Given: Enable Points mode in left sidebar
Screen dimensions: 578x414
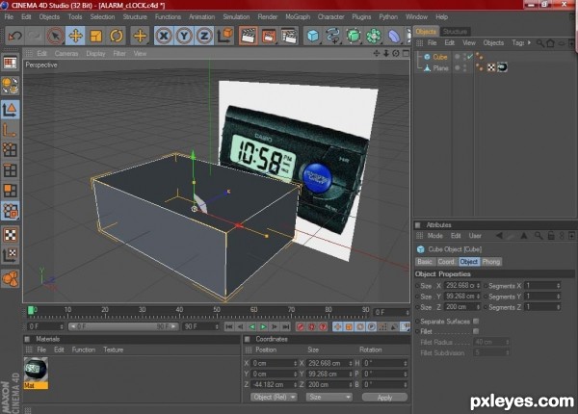Looking at the screenshot, I should (10, 149).
